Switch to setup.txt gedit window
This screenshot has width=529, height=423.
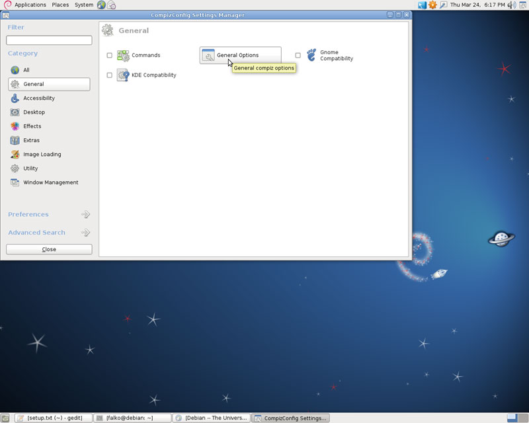[x=54, y=418]
